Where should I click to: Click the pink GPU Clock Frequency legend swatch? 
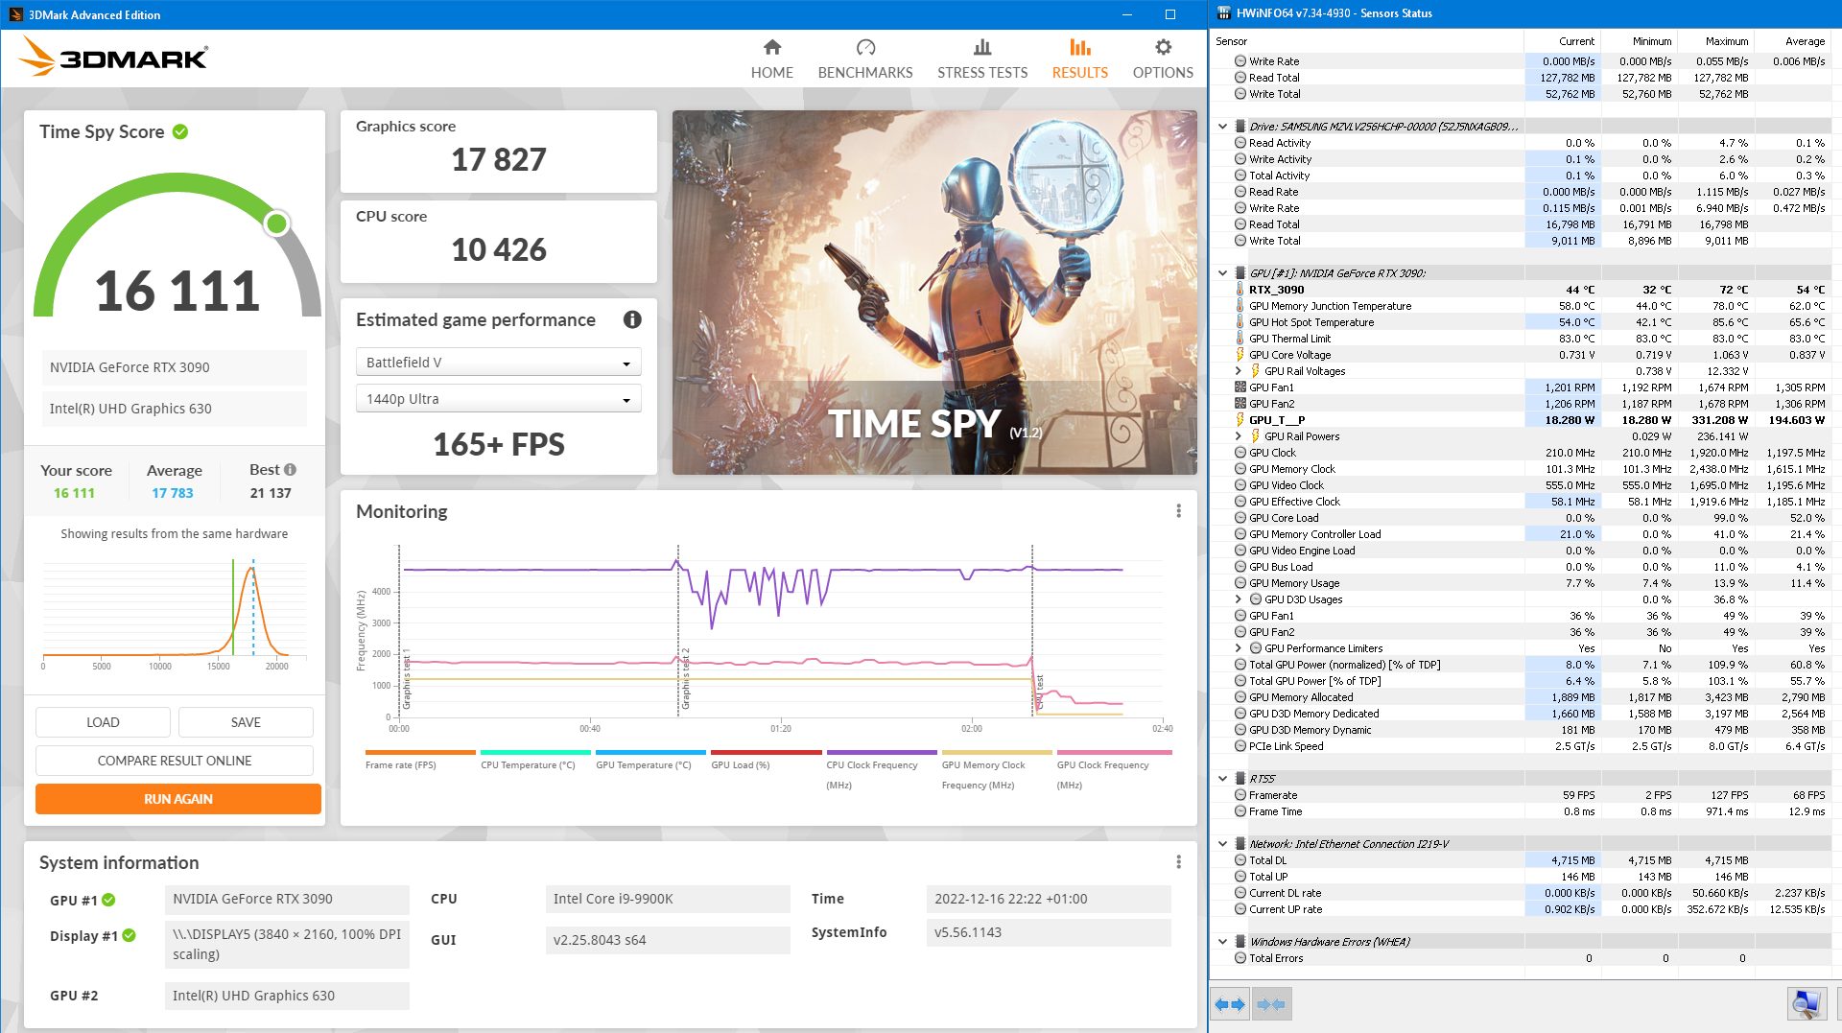click(1112, 752)
